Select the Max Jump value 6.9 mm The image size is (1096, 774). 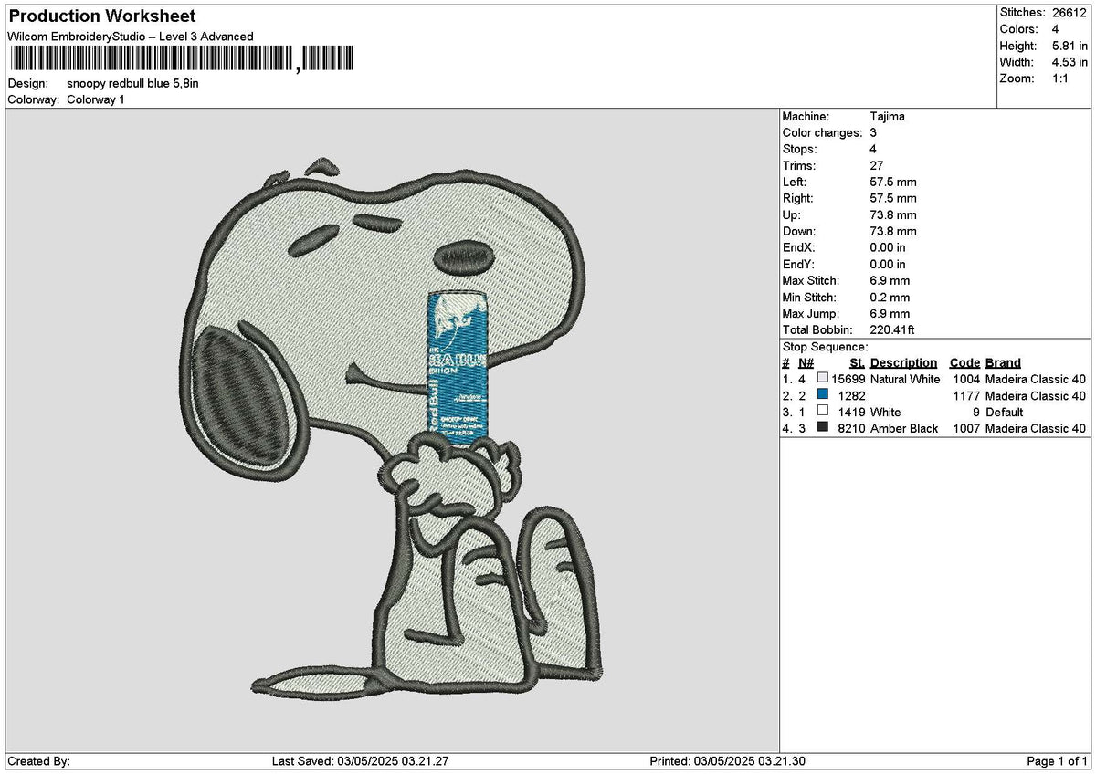point(890,314)
